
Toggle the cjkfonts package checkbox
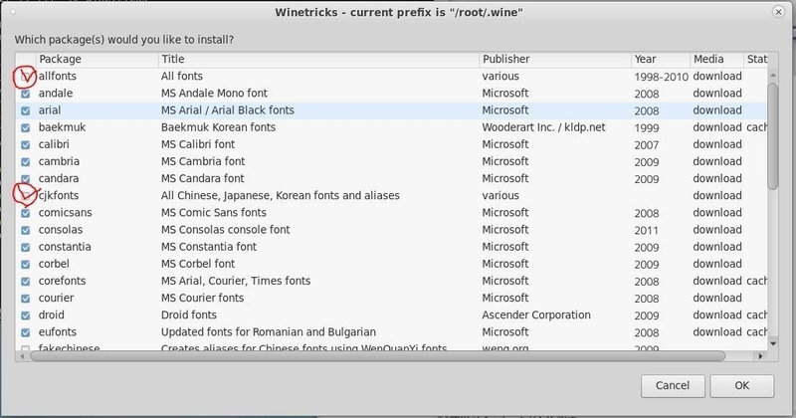26,195
